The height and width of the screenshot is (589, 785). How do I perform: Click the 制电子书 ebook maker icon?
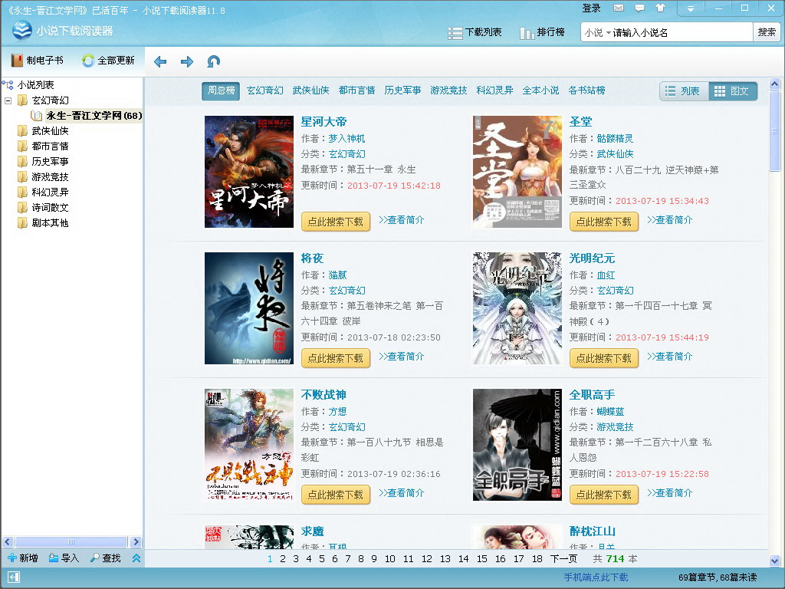[18, 61]
